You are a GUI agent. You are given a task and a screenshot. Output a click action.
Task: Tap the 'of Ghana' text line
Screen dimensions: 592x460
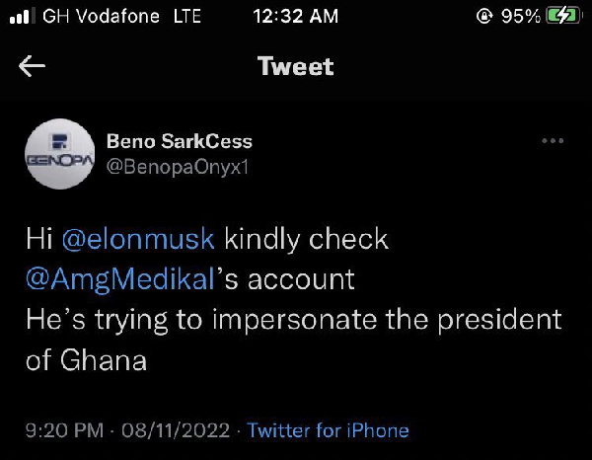tap(86, 360)
